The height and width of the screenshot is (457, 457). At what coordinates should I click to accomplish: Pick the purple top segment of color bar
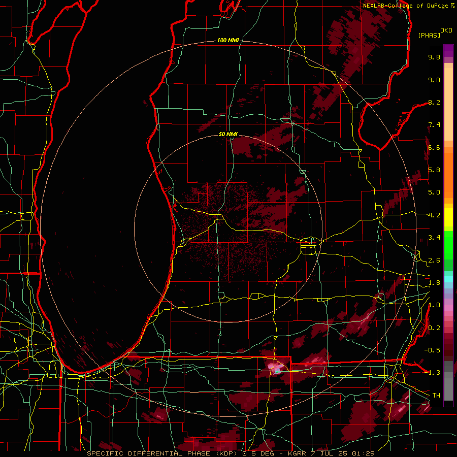(x=448, y=51)
